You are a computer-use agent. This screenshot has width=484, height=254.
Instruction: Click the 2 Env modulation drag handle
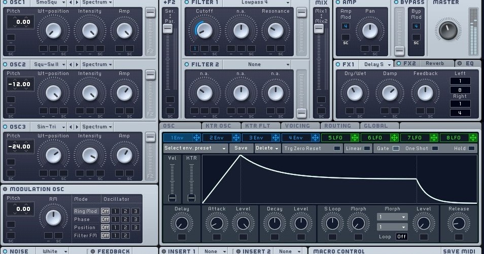coord(236,138)
